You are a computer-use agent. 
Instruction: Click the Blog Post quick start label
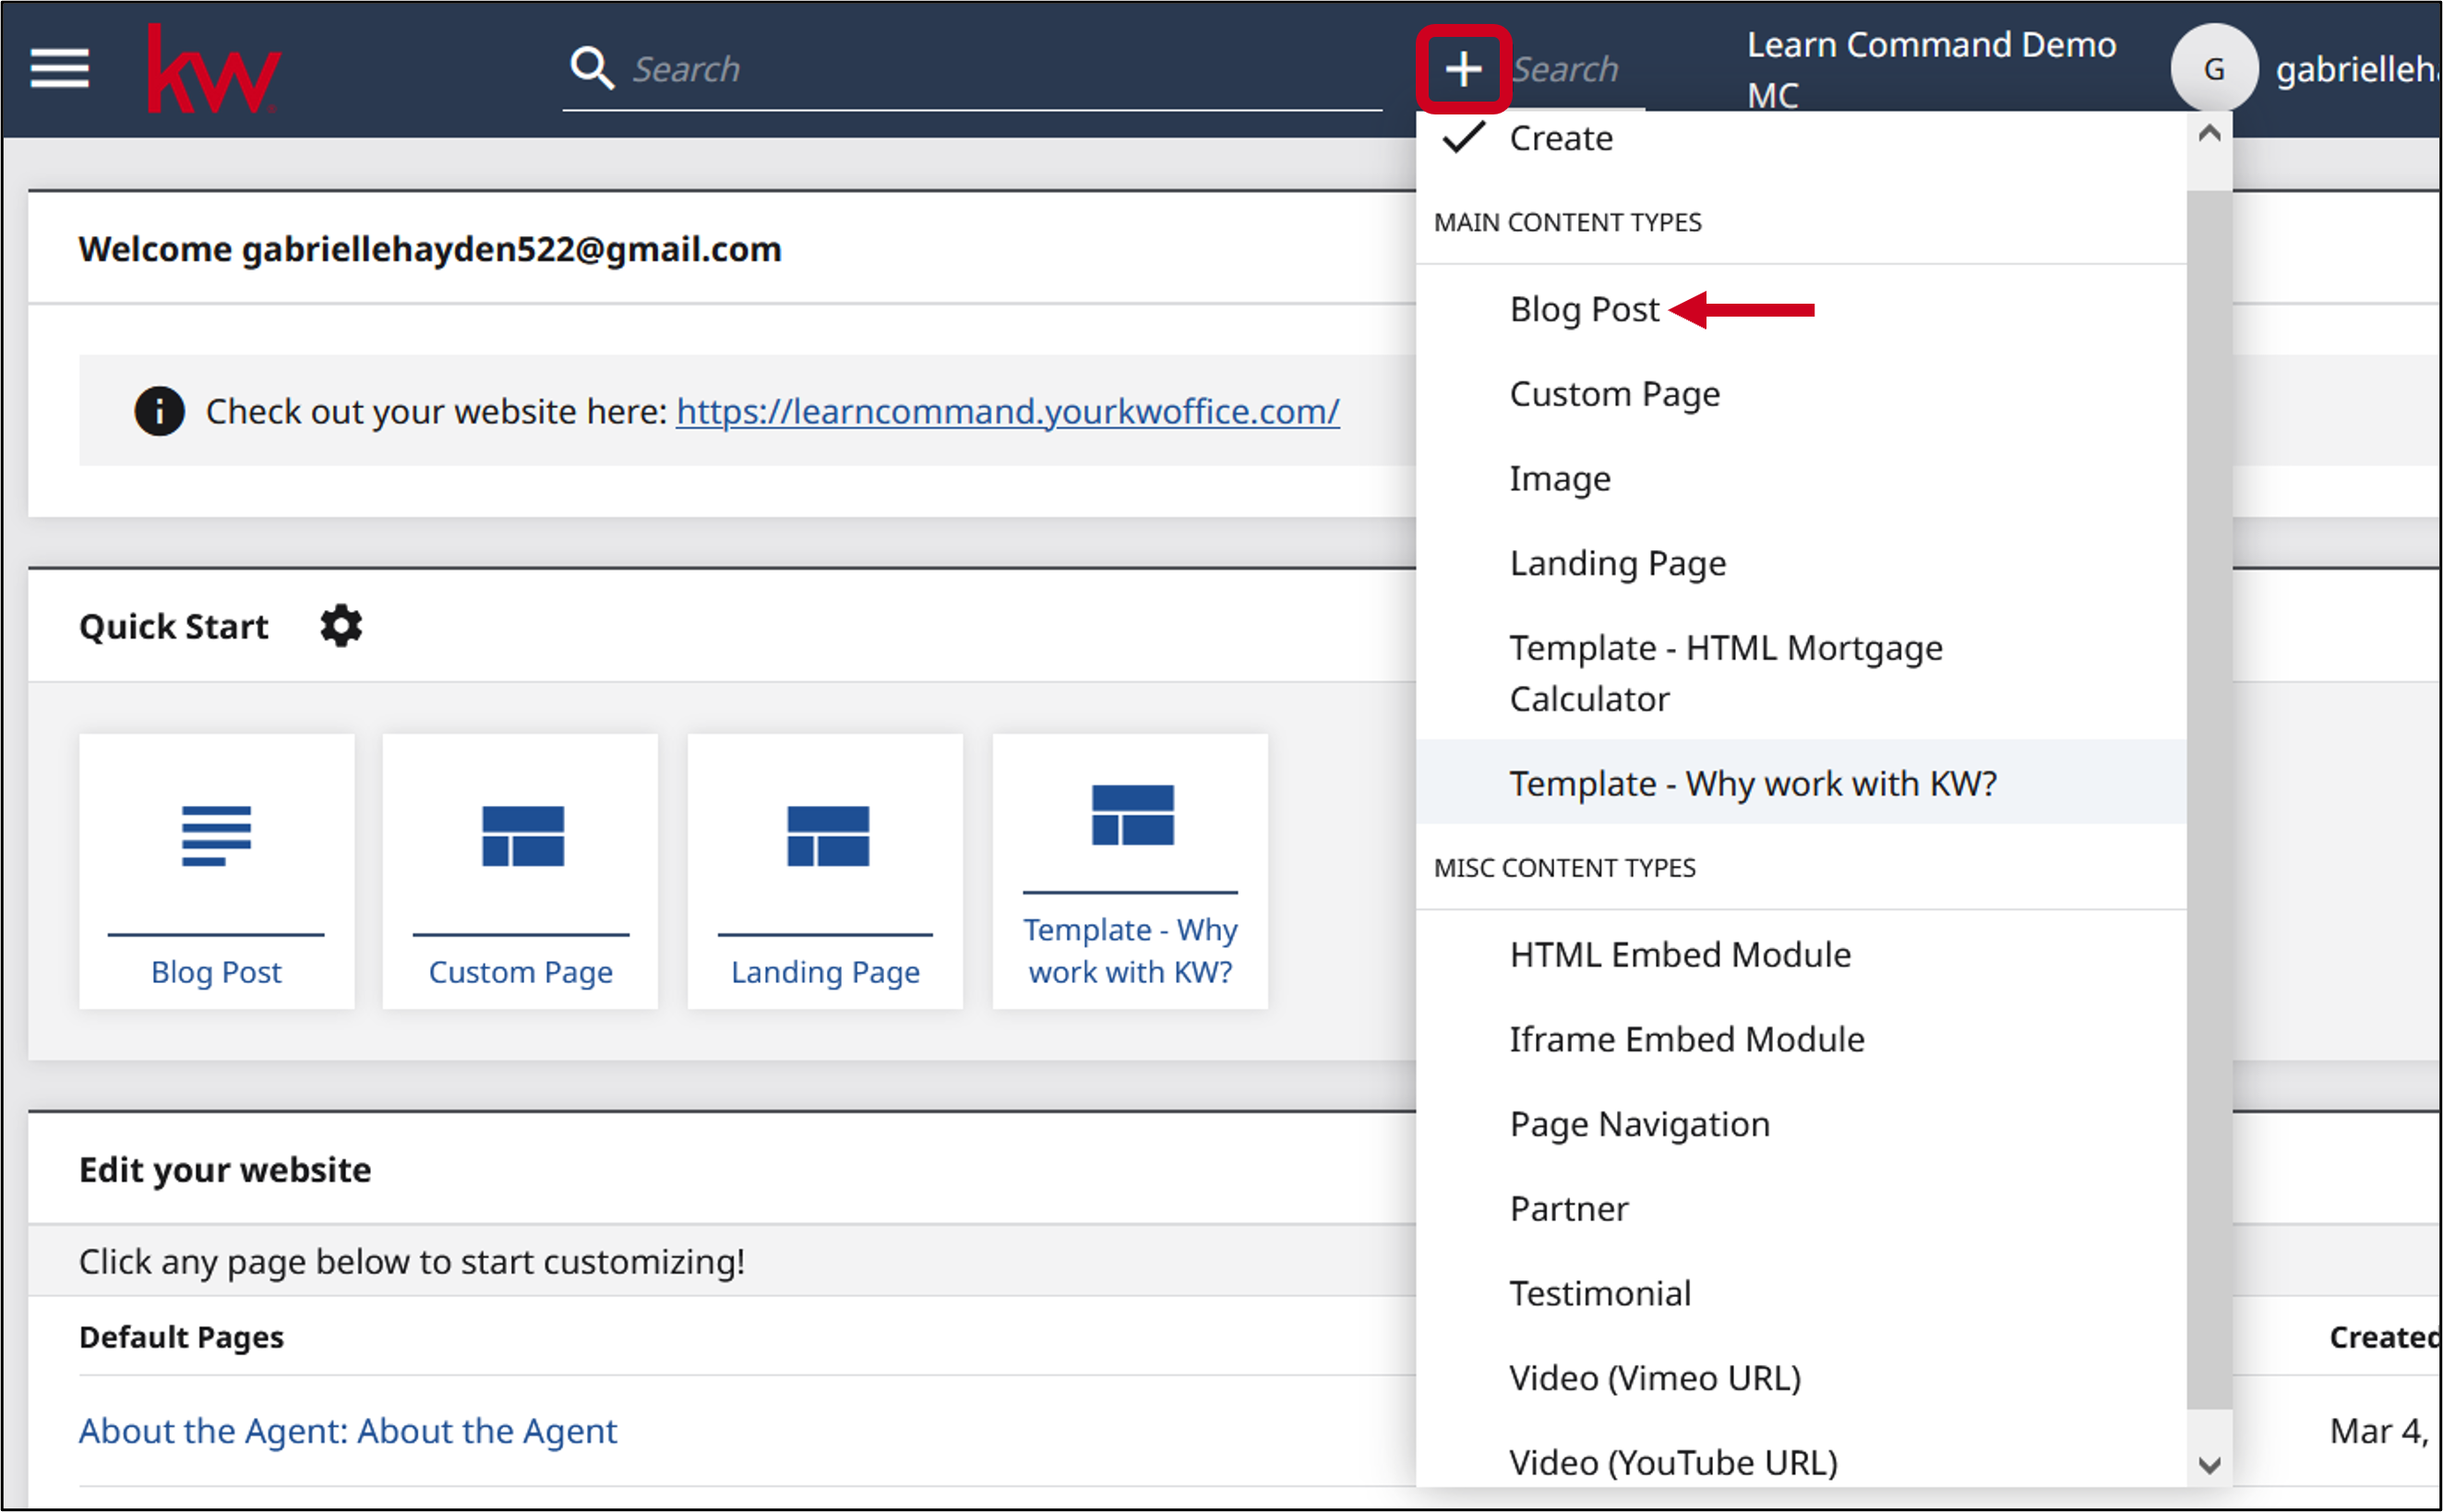[x=217, y=972]
